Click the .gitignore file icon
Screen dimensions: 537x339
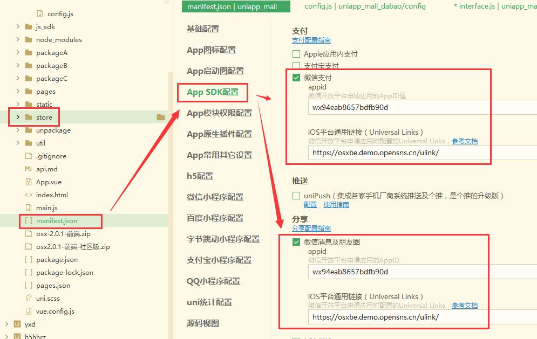tap(29, 156)
